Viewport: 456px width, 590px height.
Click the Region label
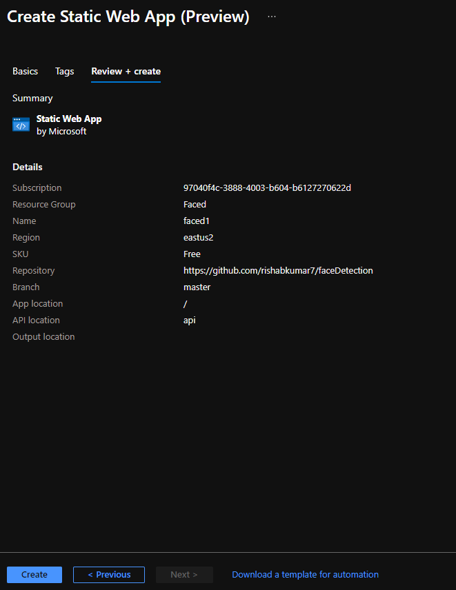(x=26, y=237)
